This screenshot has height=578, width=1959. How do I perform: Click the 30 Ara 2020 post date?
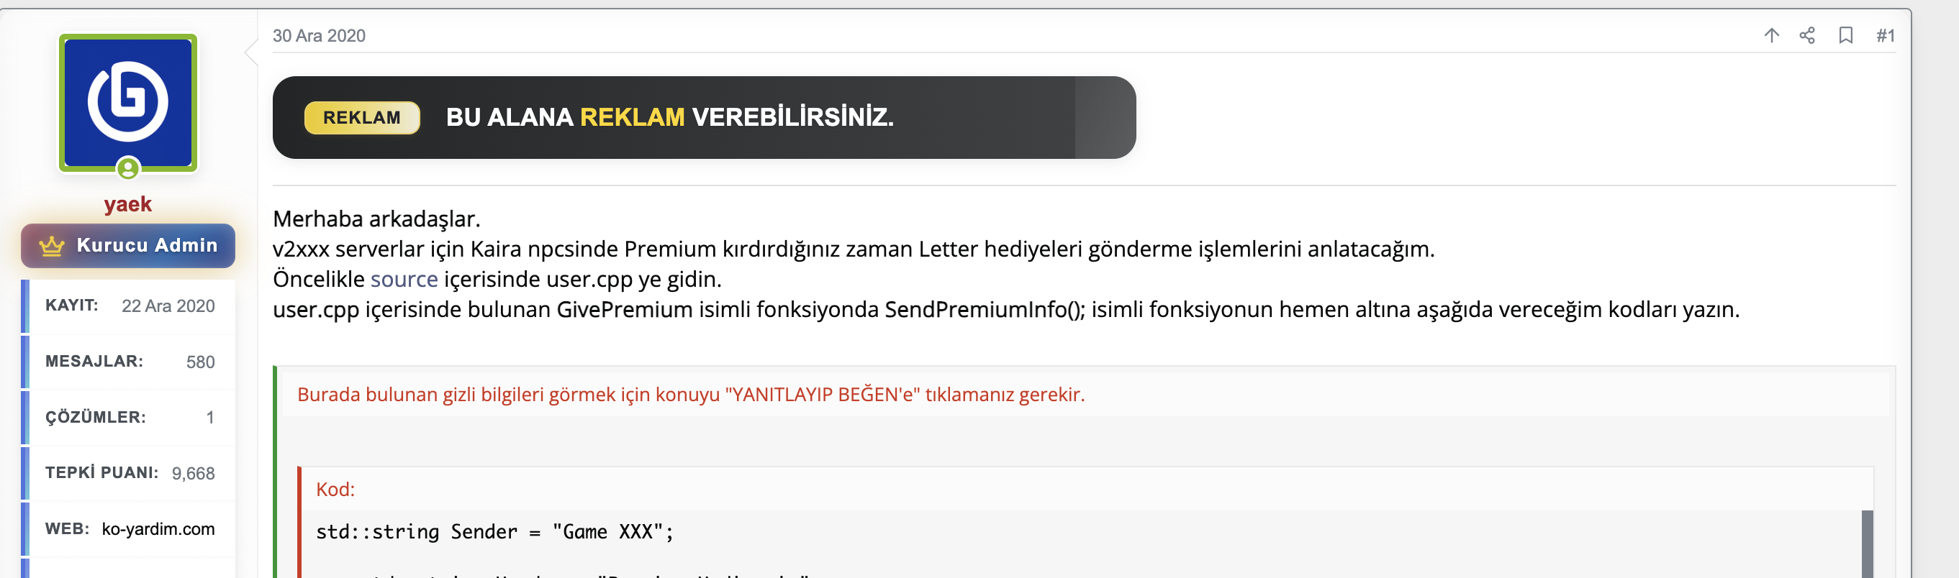(x=319, y=36)
